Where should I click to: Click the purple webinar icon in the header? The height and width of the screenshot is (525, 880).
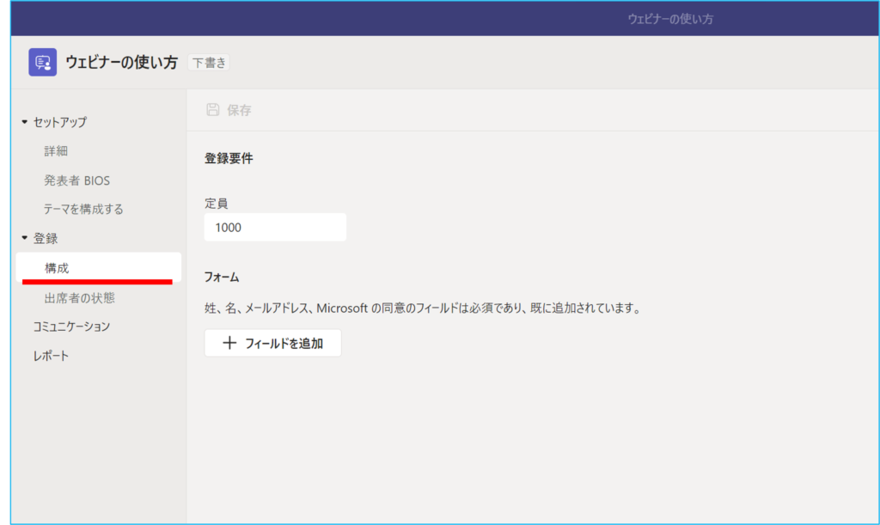click(42, 62)
